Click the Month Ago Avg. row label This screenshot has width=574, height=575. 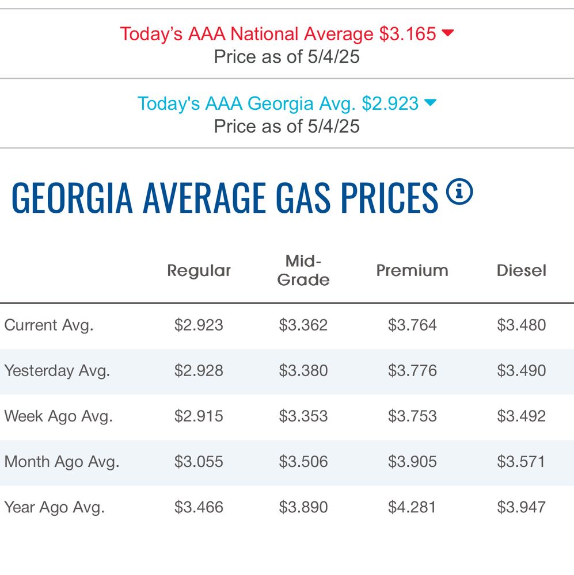tap(62, 462)
